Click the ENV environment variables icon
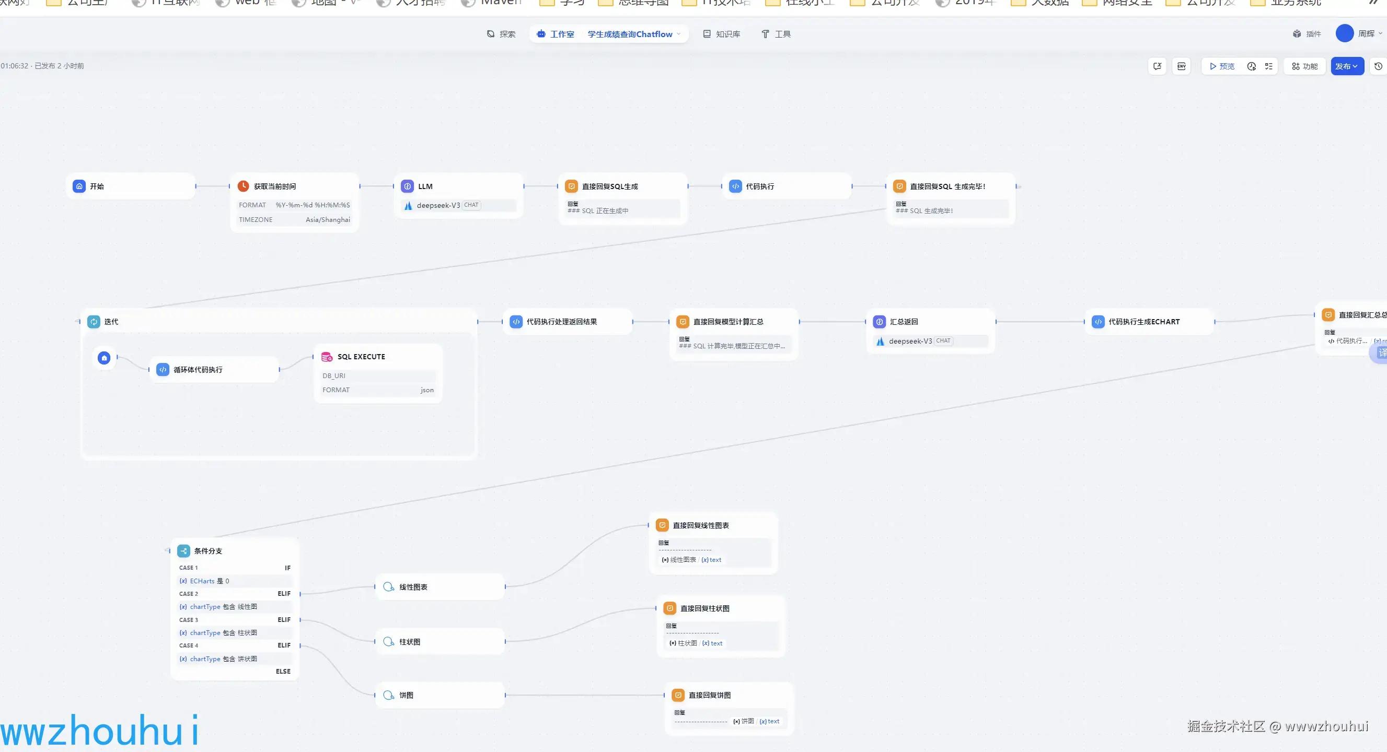1387x752 pixels. [1181, 66]
